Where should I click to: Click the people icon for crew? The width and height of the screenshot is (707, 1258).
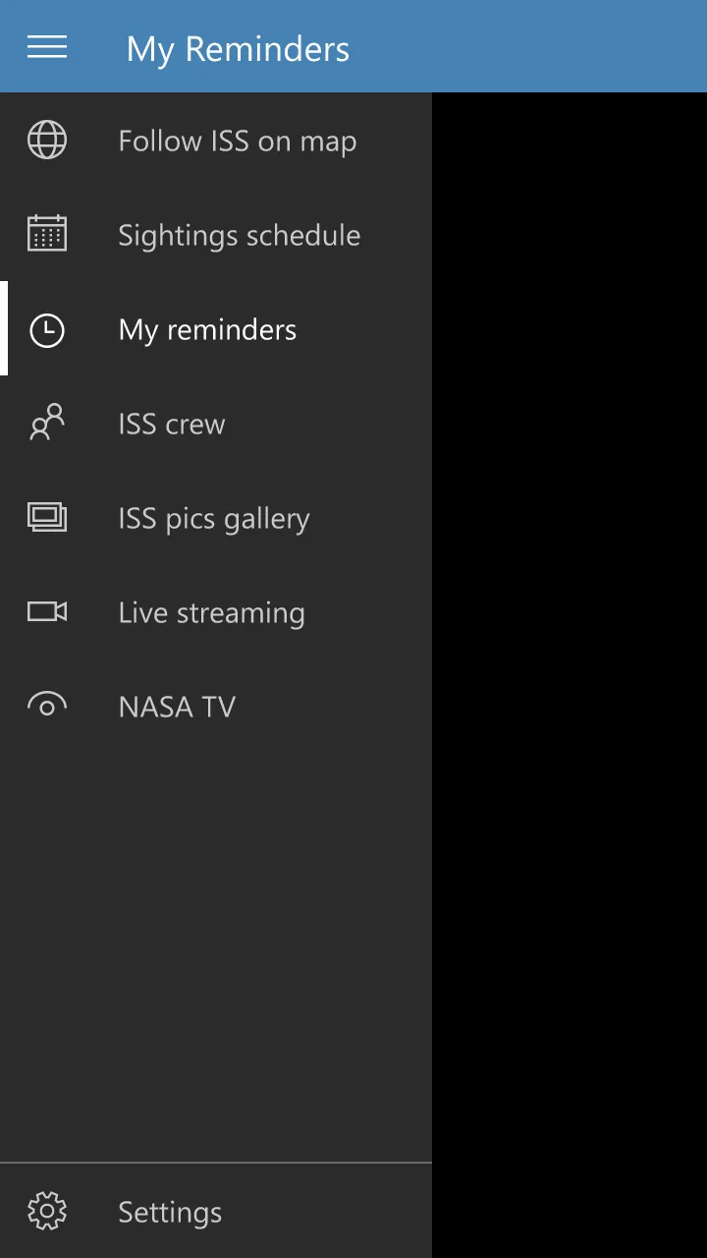[x=47, y=423]
